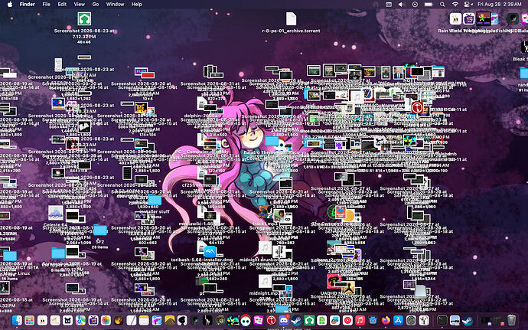Select the Screenshot 2026-08-23 at 7.12.32 PM label

coord(84,34)
